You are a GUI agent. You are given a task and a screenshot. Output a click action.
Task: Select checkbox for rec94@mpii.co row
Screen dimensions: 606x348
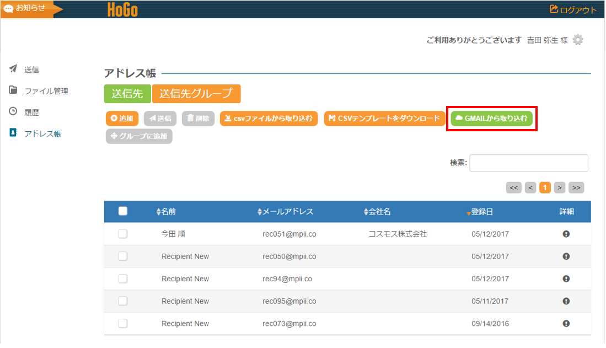click(123, 279)
